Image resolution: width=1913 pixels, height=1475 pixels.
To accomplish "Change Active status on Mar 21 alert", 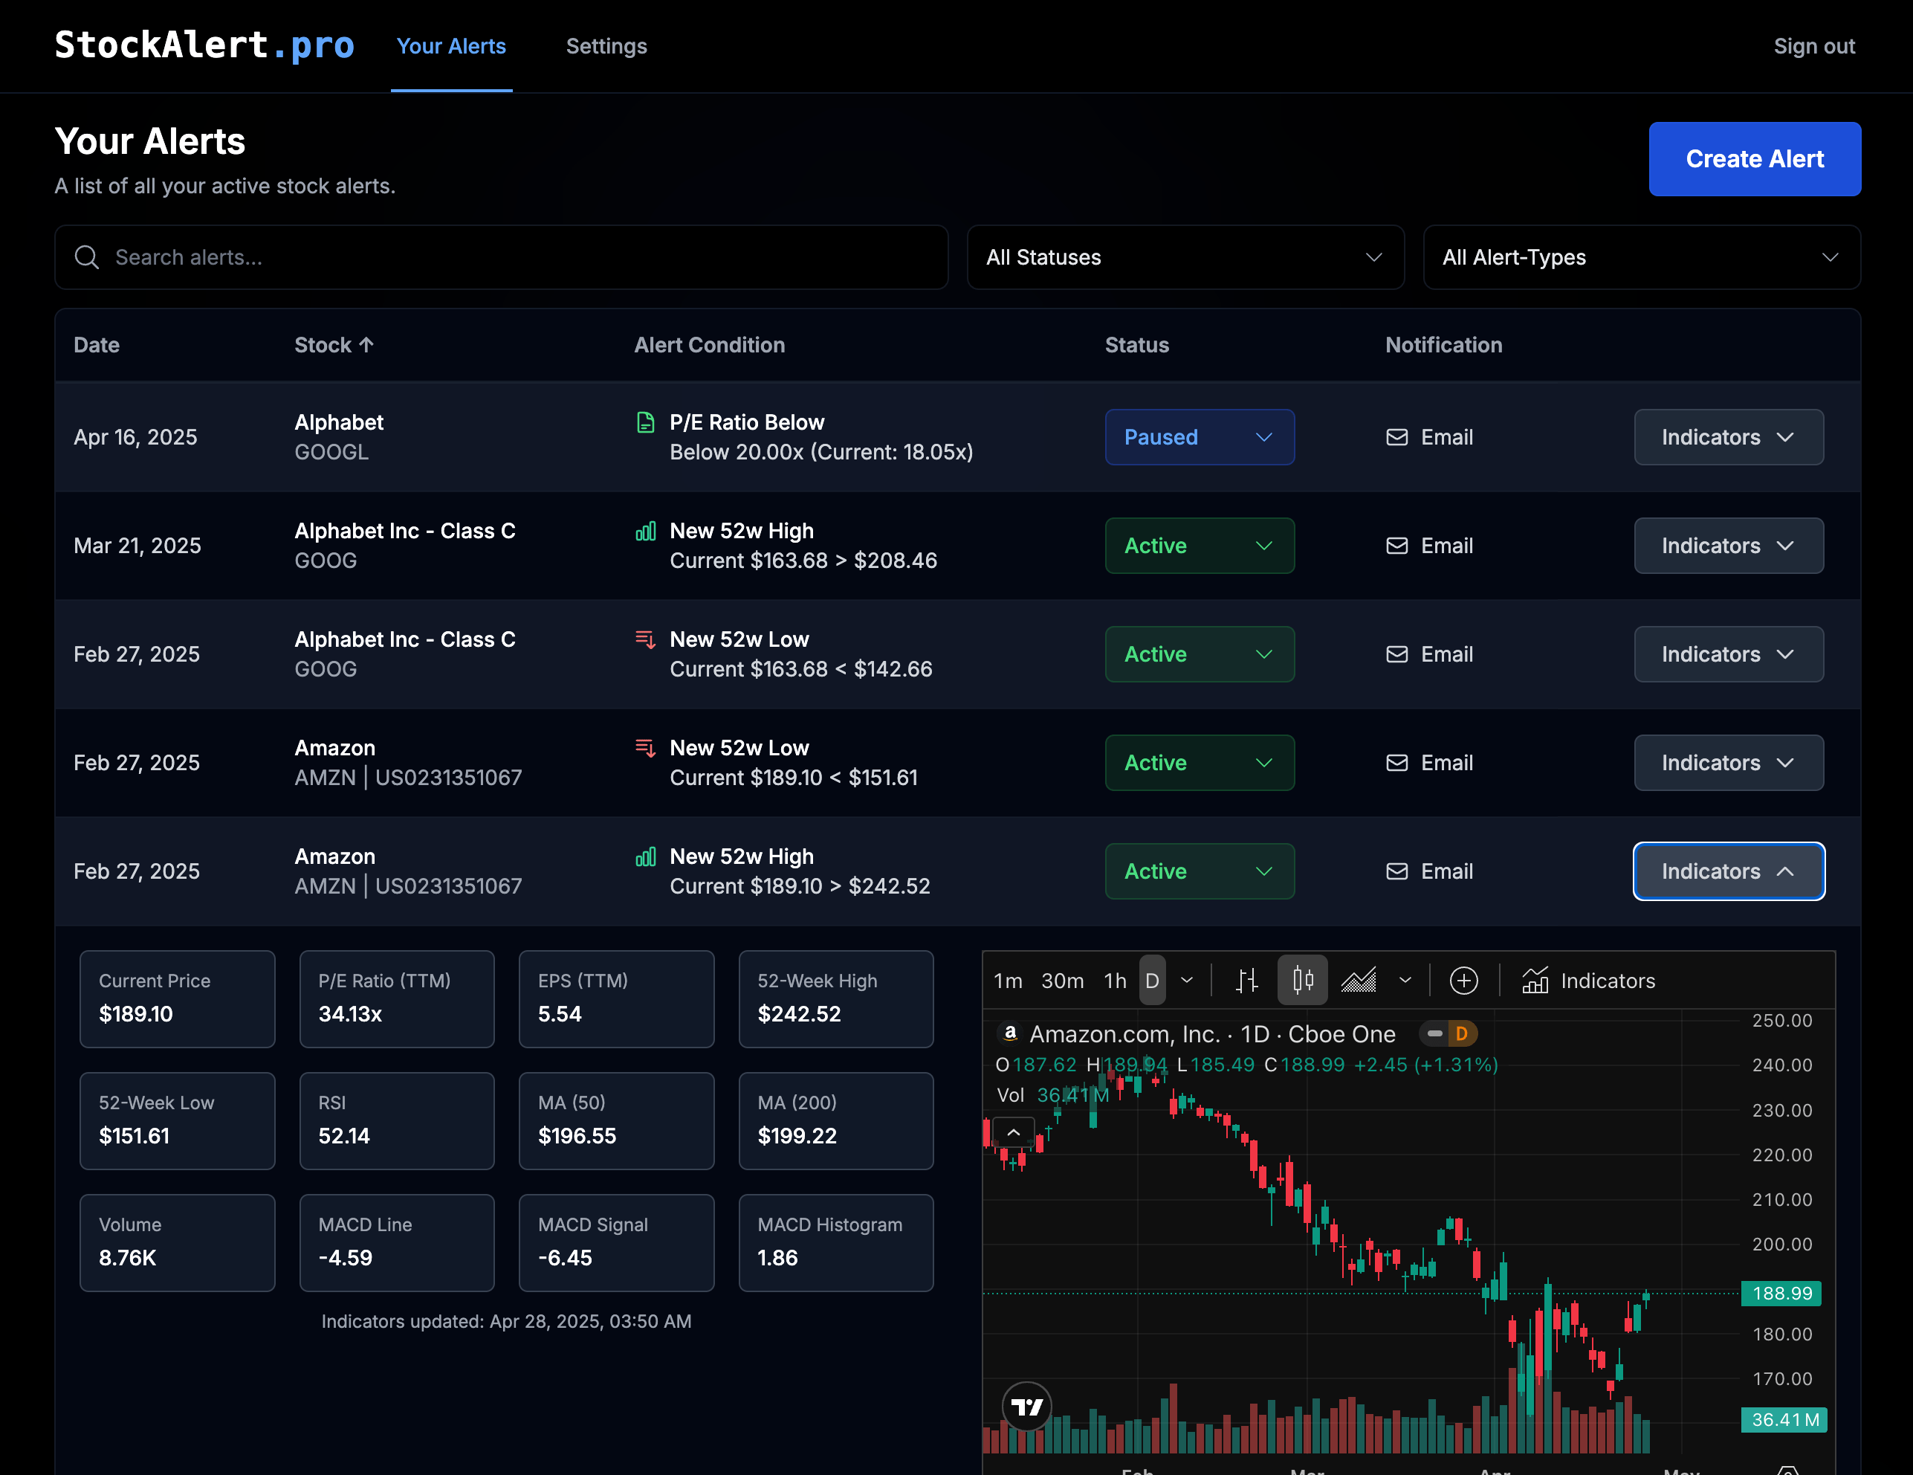I will pyautogui.click(x=1199, y=546).
